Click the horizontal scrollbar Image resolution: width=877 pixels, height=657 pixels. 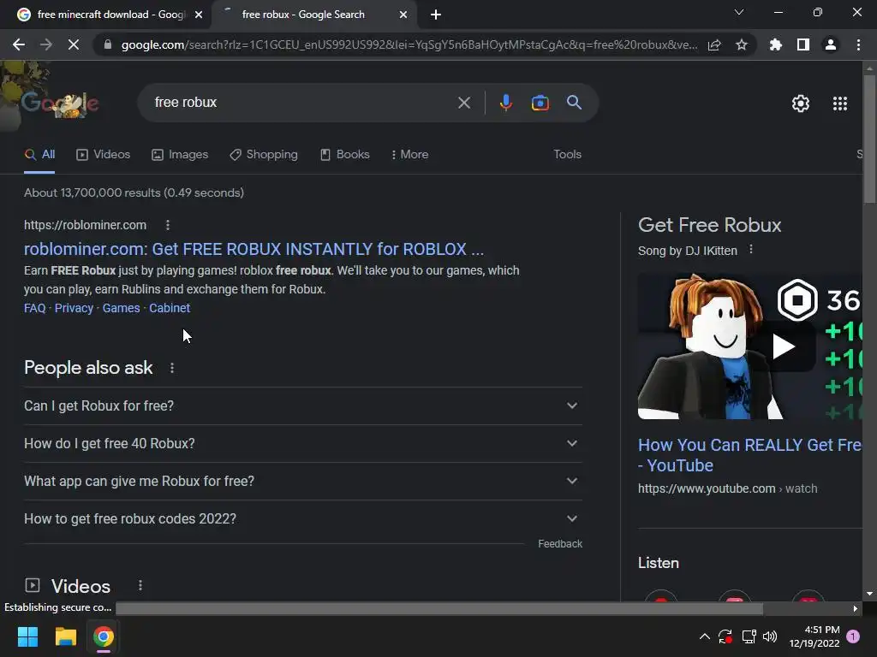point(439,608)
